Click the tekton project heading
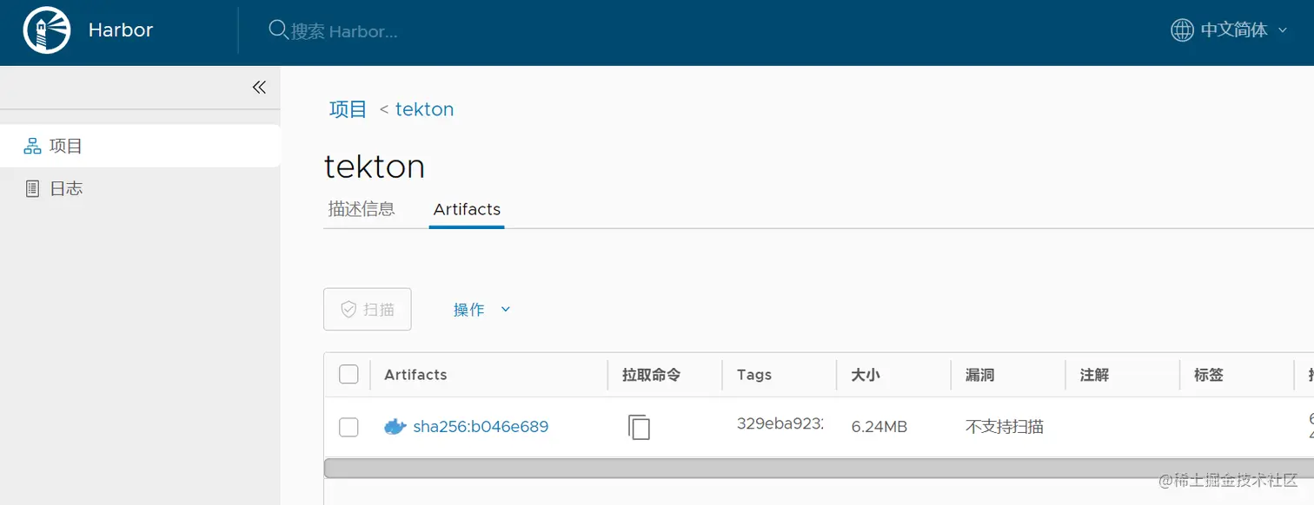 pyautogui.click(x=375, y=166)
